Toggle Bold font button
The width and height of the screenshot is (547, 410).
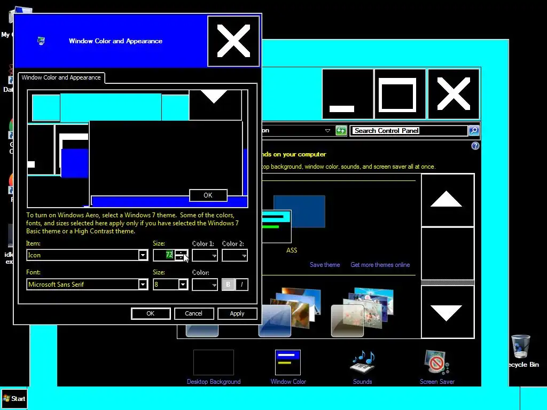tap(228, 285)
